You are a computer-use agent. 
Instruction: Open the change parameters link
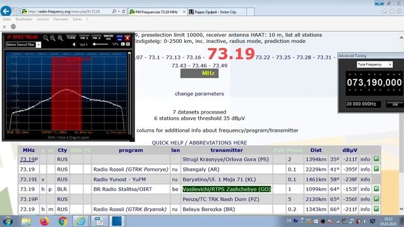point(199,94)
